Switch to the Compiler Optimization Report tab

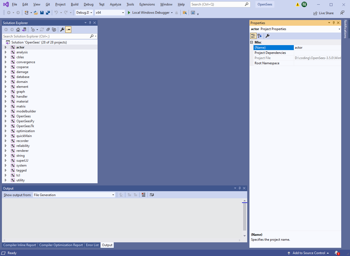(x=61, y=245)
